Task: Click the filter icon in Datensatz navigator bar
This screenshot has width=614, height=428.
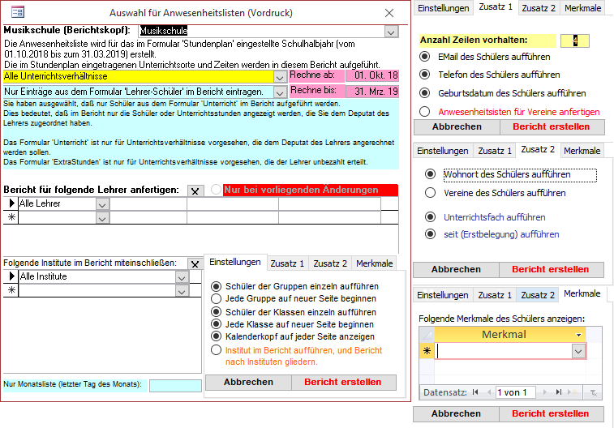Action: pos(592,392)
